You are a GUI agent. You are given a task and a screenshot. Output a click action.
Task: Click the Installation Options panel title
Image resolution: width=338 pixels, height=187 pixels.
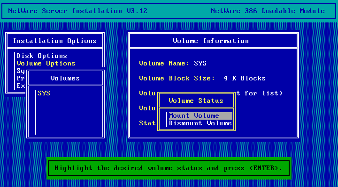tap(55, 41)
